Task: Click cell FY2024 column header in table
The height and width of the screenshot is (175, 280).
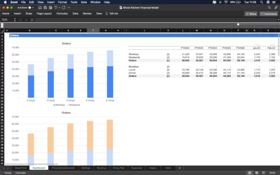Action: pyautogui.click(x=212, y=48)
